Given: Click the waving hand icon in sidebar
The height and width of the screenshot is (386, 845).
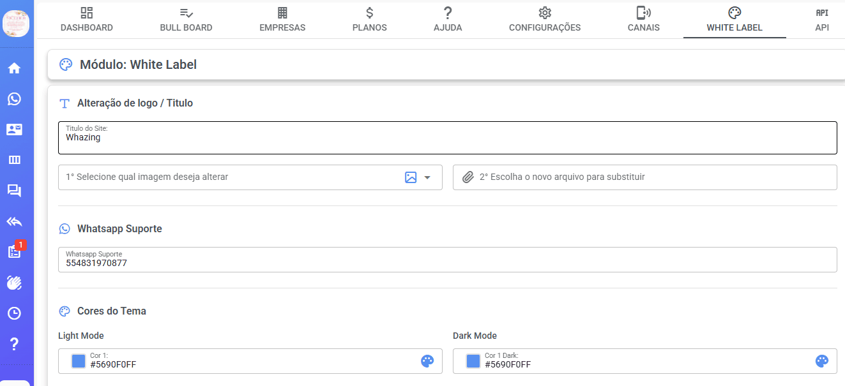Looking at the screenshot, I should (14, 283).
